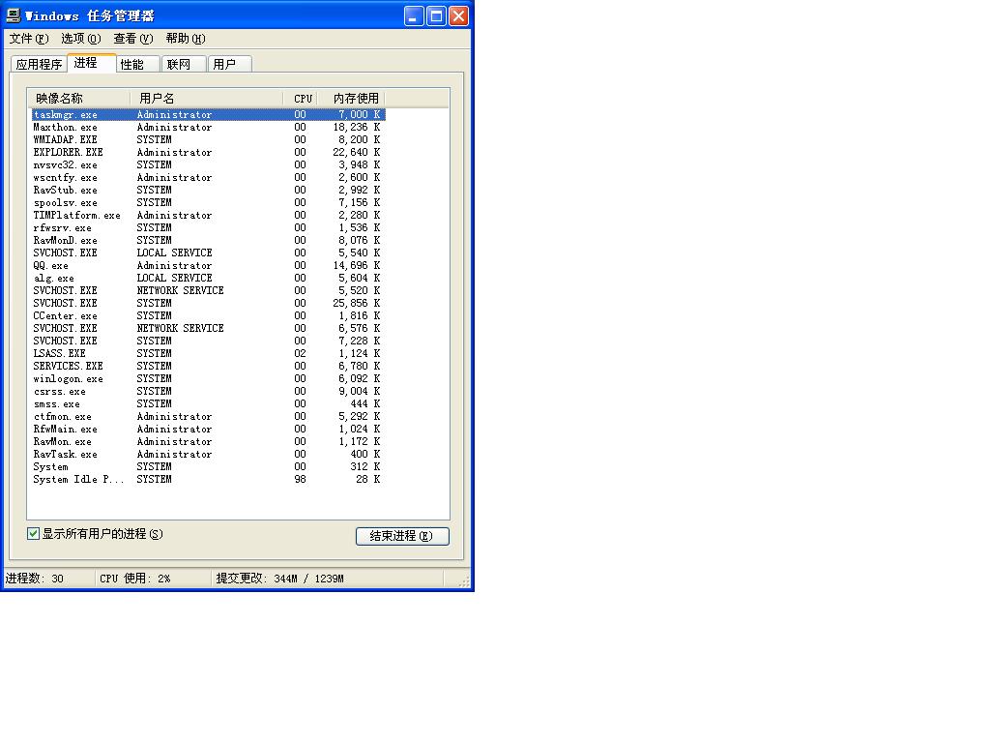
Task: Select the spoolsv.exe process
Action: pos(209,203)
